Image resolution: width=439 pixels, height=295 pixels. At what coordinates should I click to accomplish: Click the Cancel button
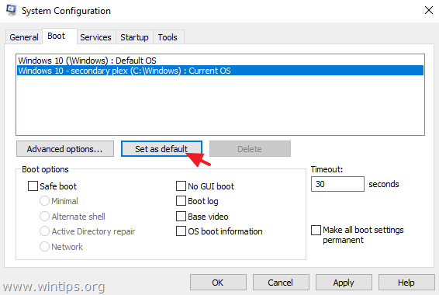(x=281, y=283)
